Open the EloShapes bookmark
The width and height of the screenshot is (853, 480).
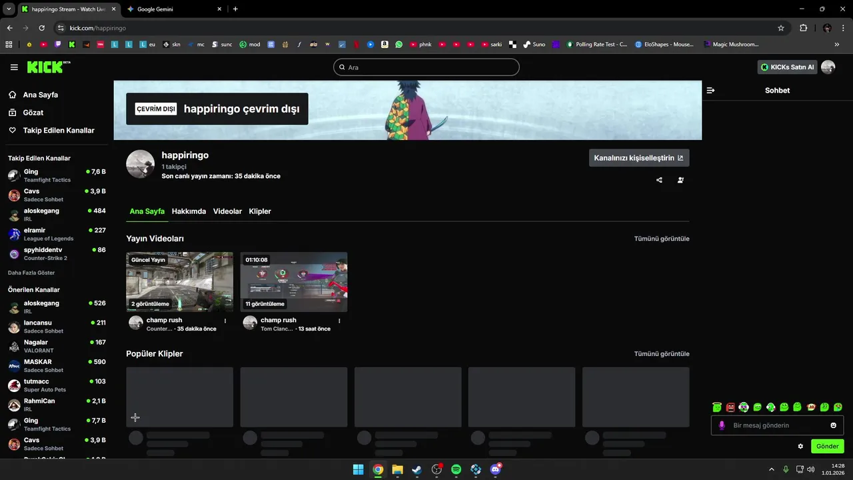coord(664,45)
